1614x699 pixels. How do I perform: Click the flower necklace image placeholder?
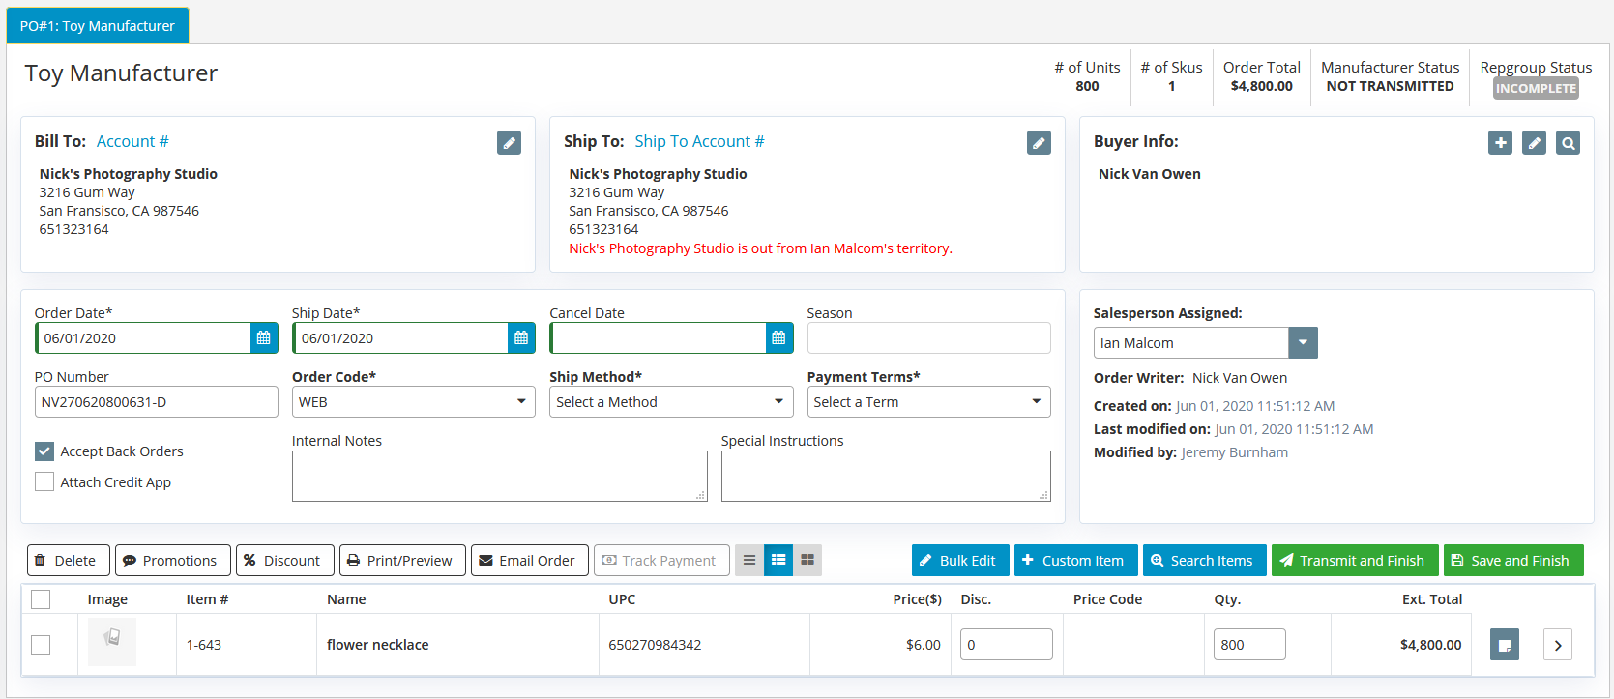pos(112,642)
